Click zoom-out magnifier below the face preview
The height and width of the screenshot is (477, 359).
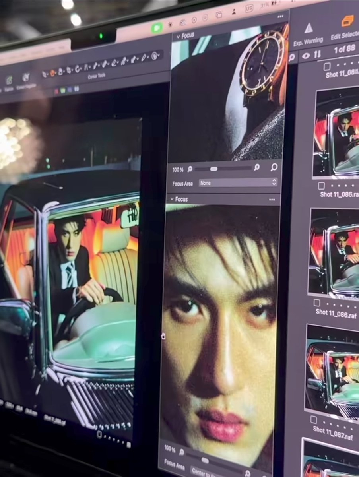tap(182, 452)
